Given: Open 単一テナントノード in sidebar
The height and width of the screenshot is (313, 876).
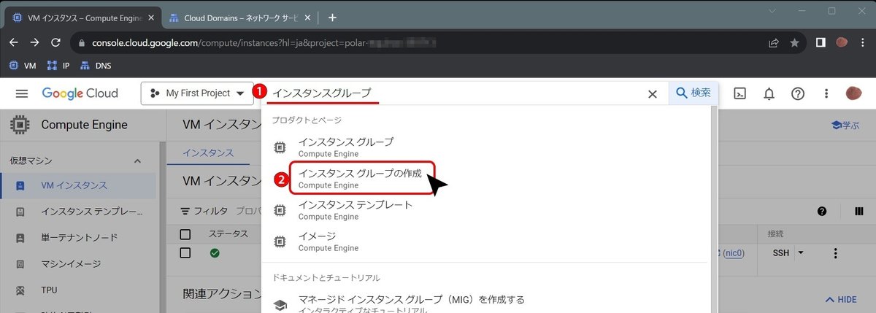Looking at the screenshot, I should [78, 238].
